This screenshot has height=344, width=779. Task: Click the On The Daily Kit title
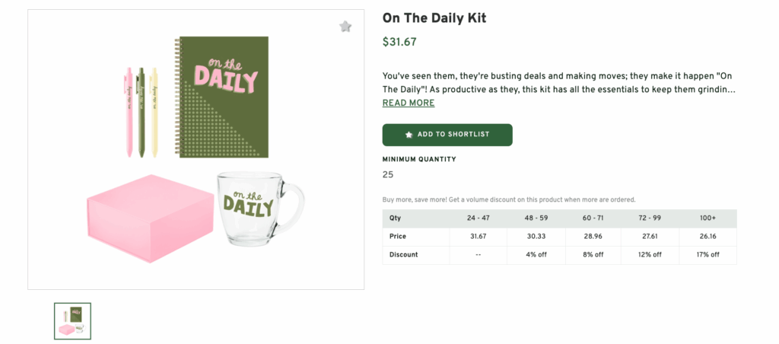pyautogui.click(x=434, y=18)
